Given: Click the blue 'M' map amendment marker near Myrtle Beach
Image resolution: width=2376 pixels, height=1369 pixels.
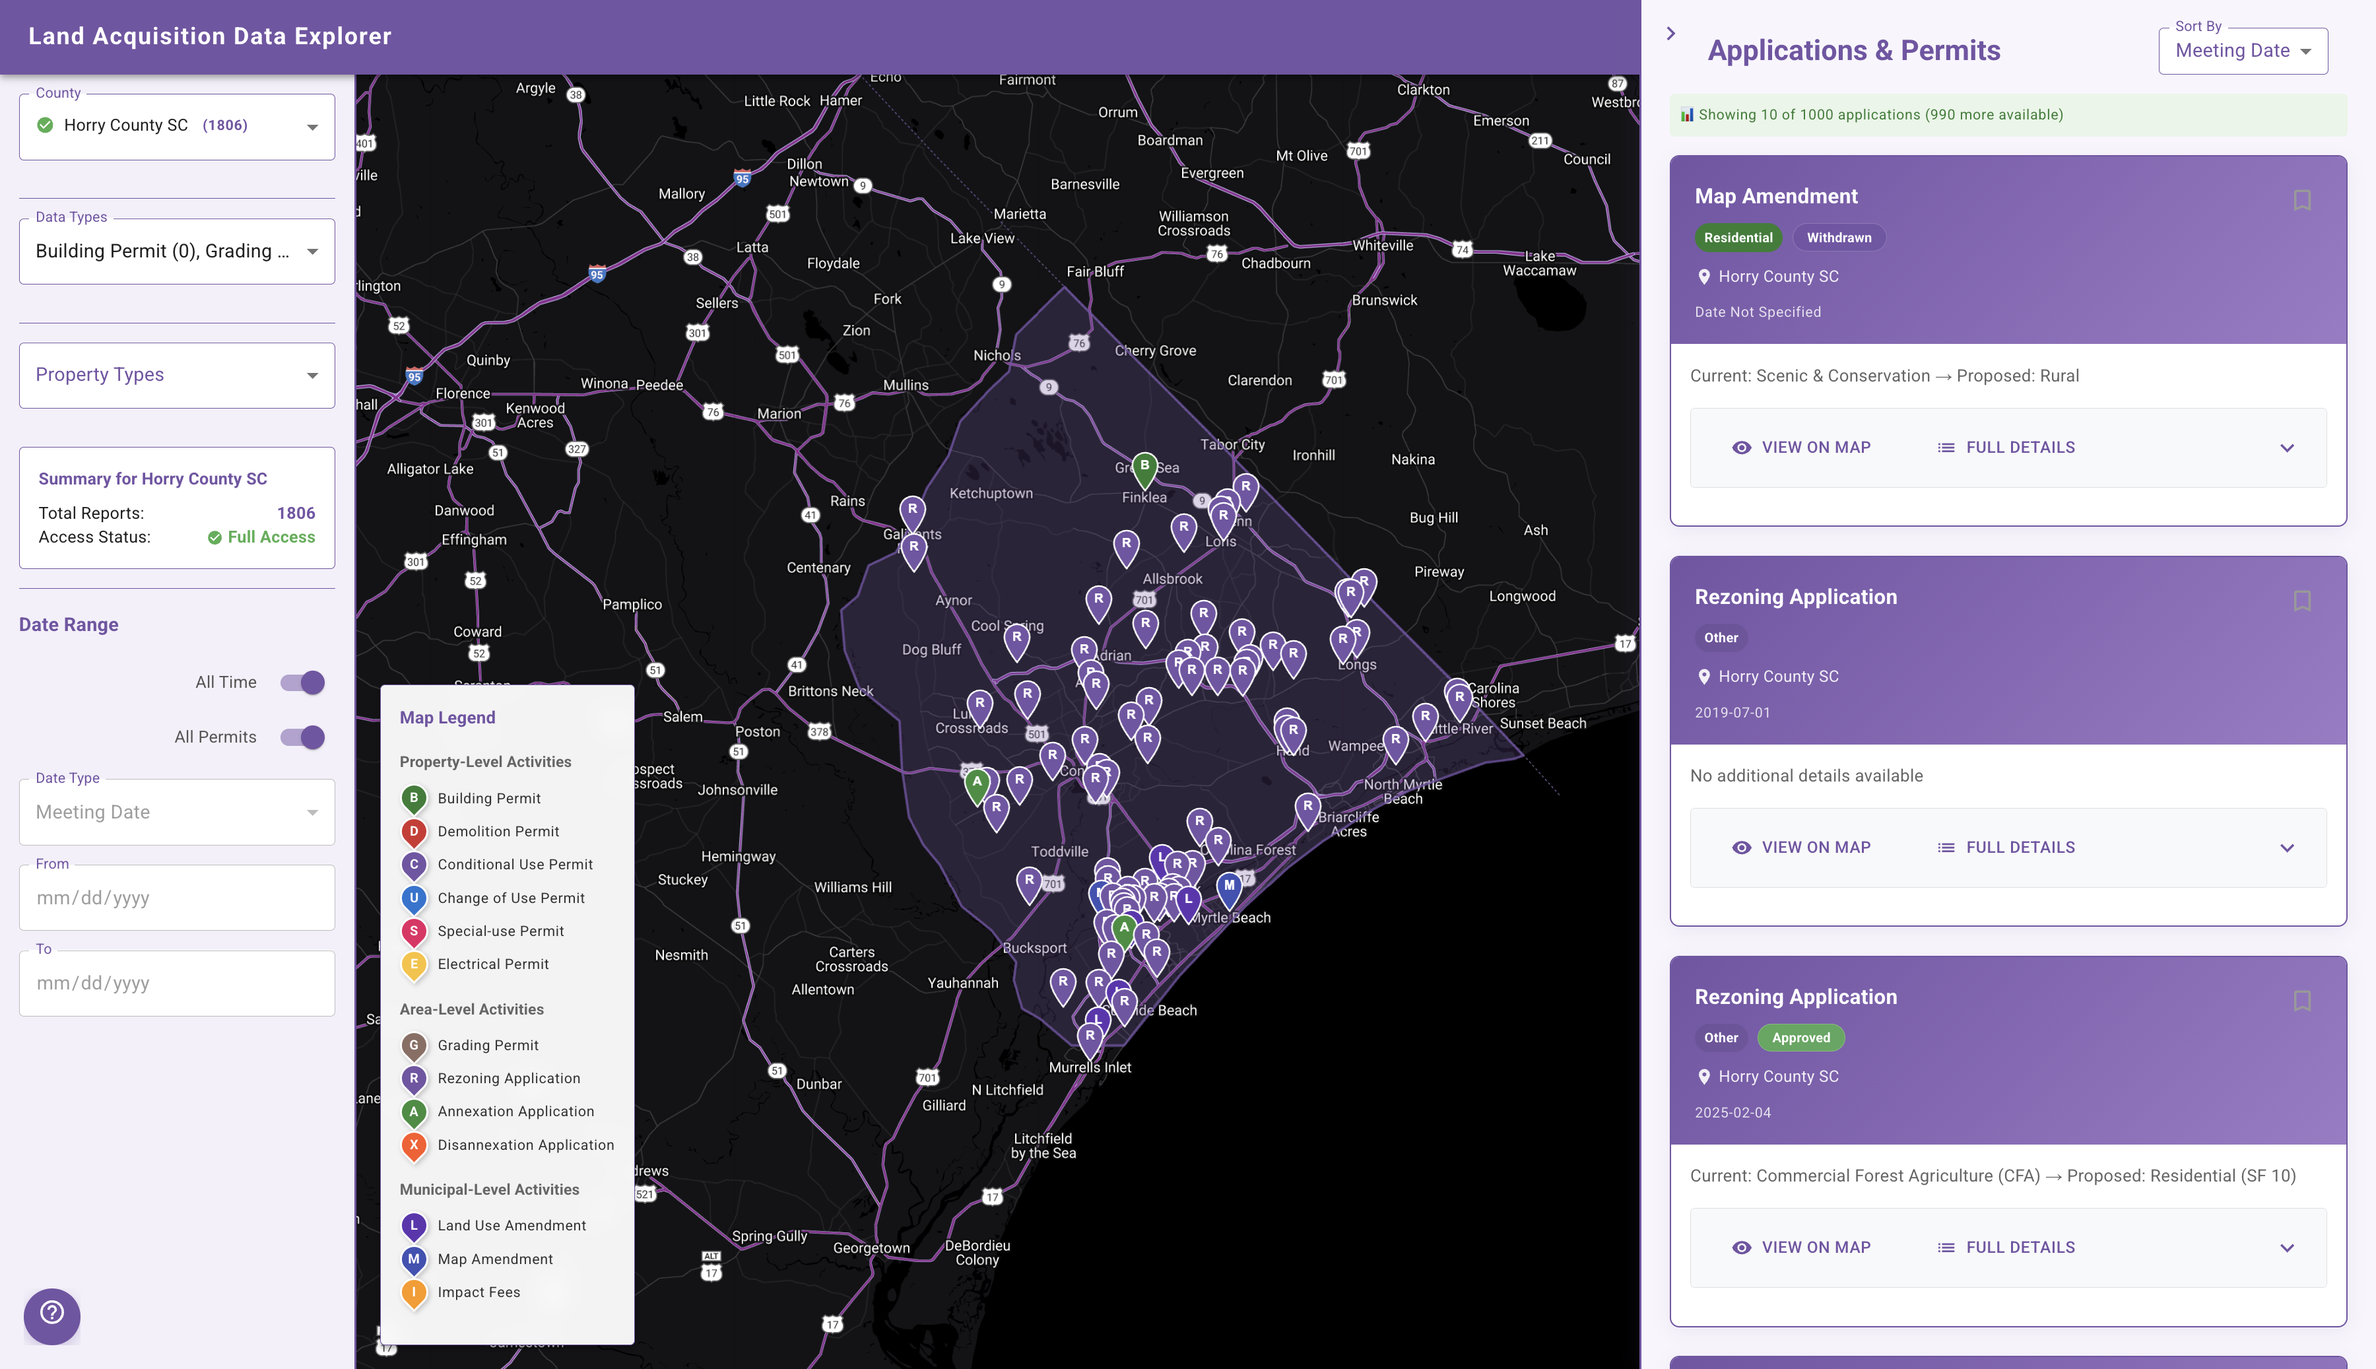Looking at the screenshot, I should tap(1228, 884).
